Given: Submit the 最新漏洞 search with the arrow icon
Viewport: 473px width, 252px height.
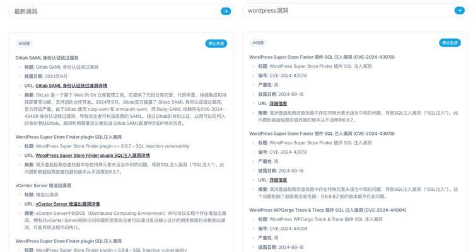Looking at the screenshot, I should [x=226, y=11].
